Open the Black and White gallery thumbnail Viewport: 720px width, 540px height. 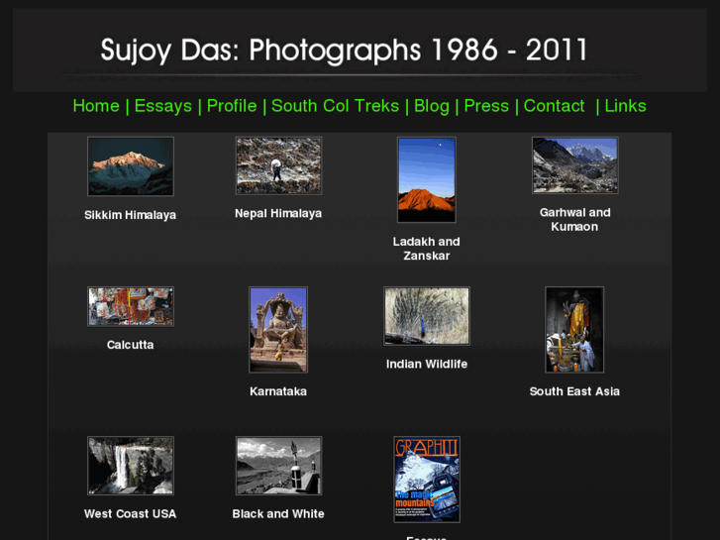click(278, 466)
